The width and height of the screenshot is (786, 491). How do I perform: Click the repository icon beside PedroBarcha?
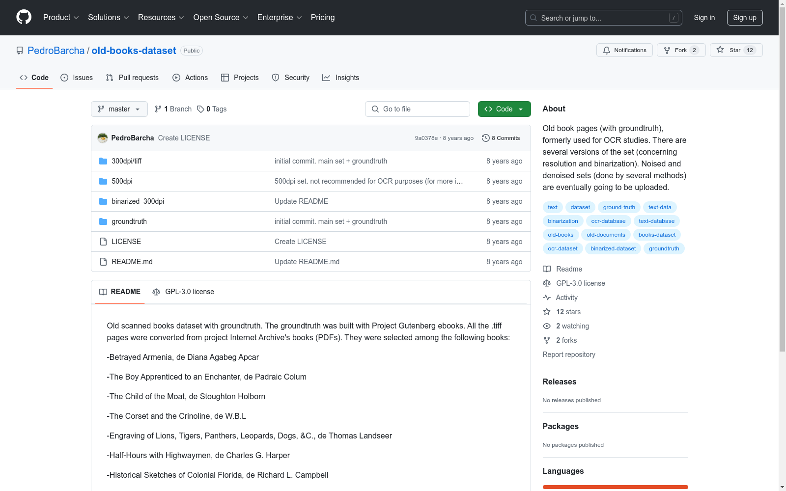point(20,51)
